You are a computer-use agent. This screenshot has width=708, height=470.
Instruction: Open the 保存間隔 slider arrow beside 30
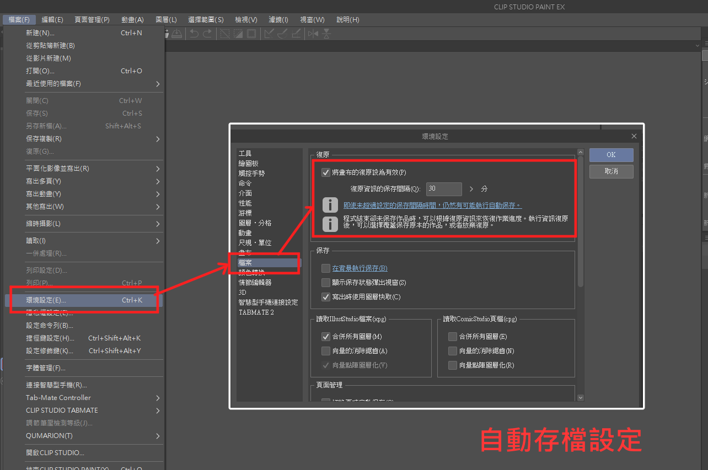(x=471, y=189)
